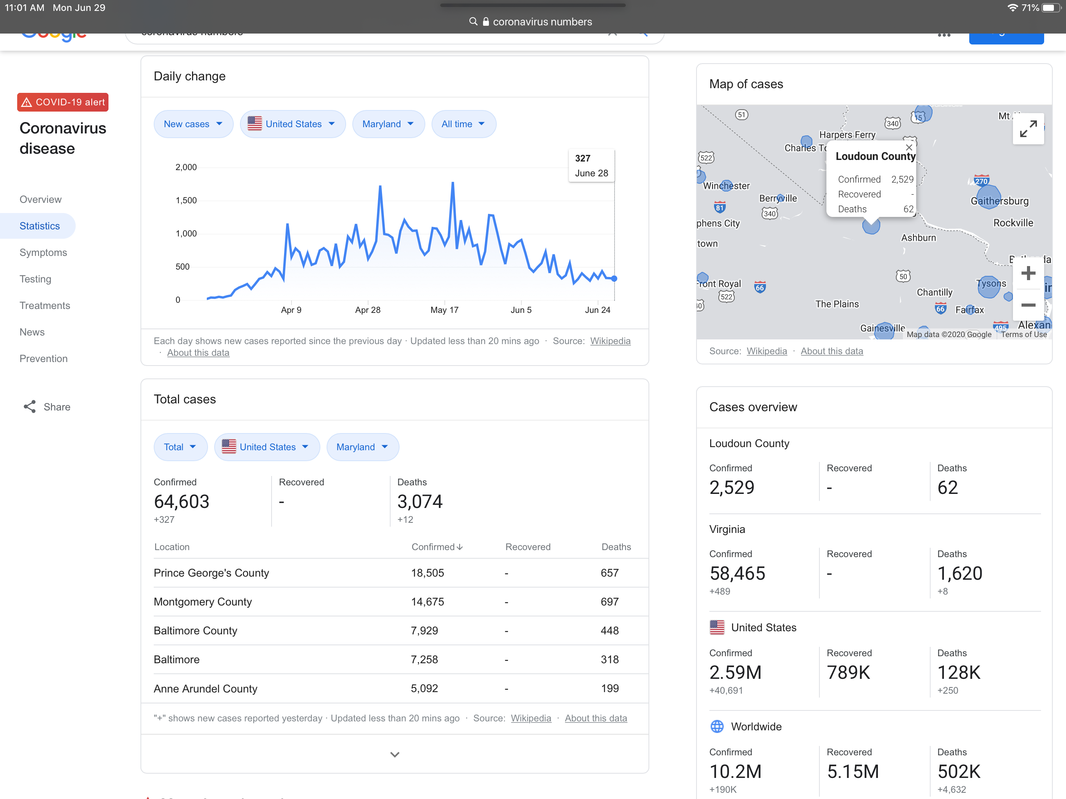Click the search magnifier in address bar

coord(473,22)
